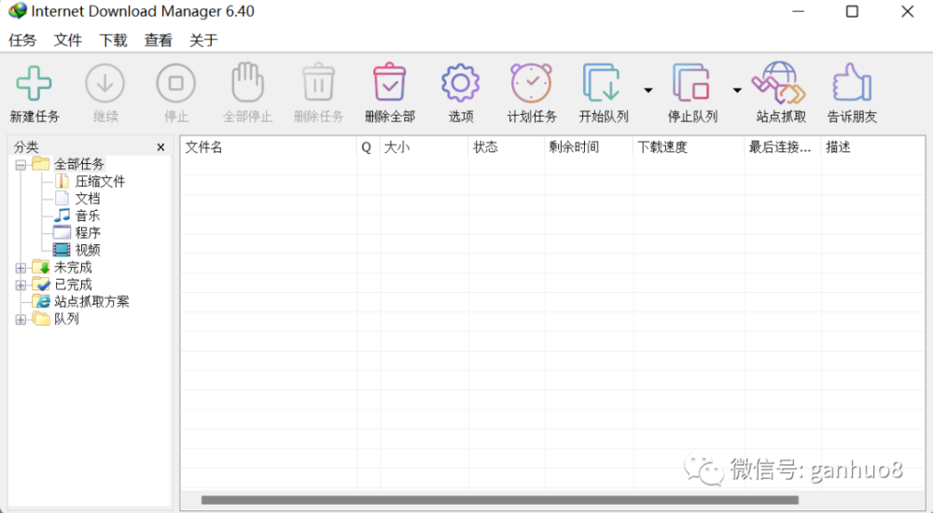Viewport: 933px width, 513px height.
Task: Expand the 未完成 tree node
Action: [21, 268]
